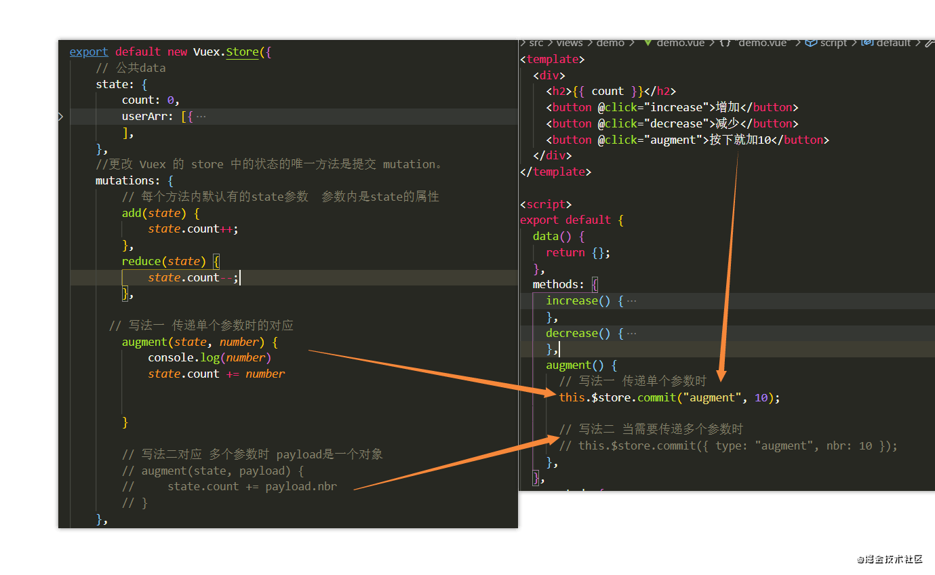Open the demo.vue file breadcrumb
Image resolution: width=935 pixels, height=575 pixels.
(681, 43)
